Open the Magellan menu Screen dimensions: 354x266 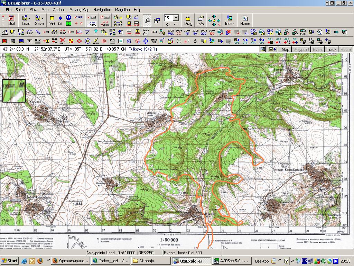point(122,10)
